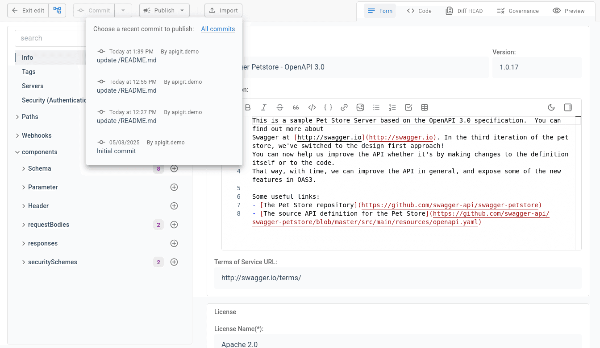The width and height of the screenshot is (600, 348).
Task: Click the swagger-petstore GitHub repository URL
Action: click(x=450, y=205)
